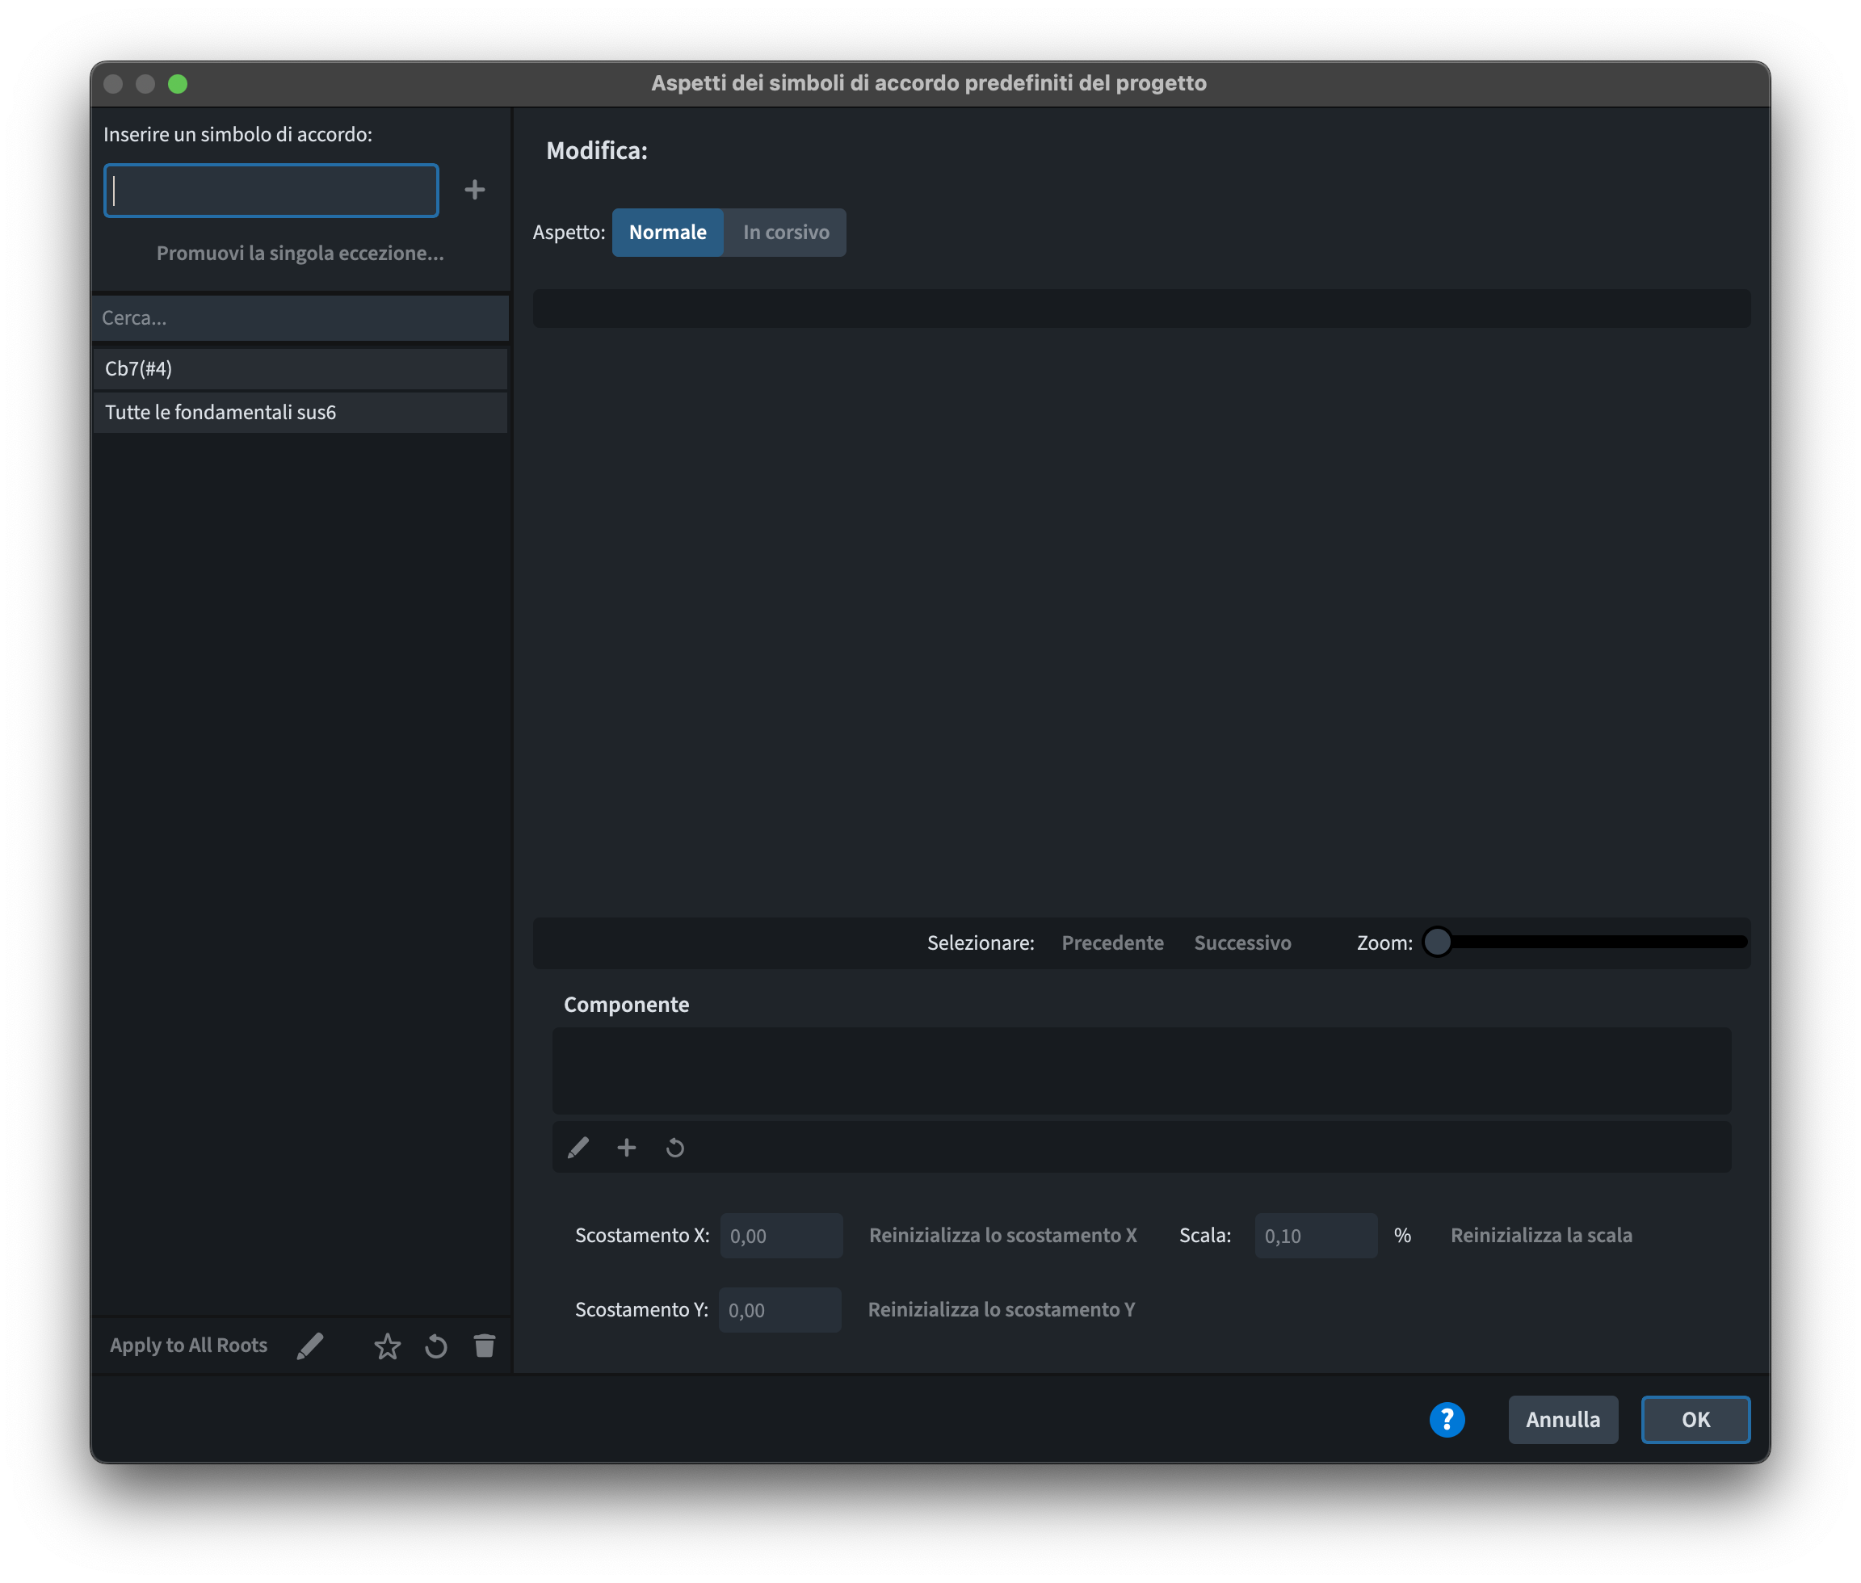Select Tutte le fondamentali sus6 entry
Screen dimensions: 1861x1583
coord(300,412)
